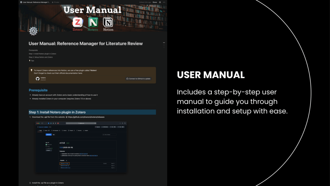Click the 'Edited 43m ago' label
The height and width of the screenshot is (186, 330).
coord(145,2)
